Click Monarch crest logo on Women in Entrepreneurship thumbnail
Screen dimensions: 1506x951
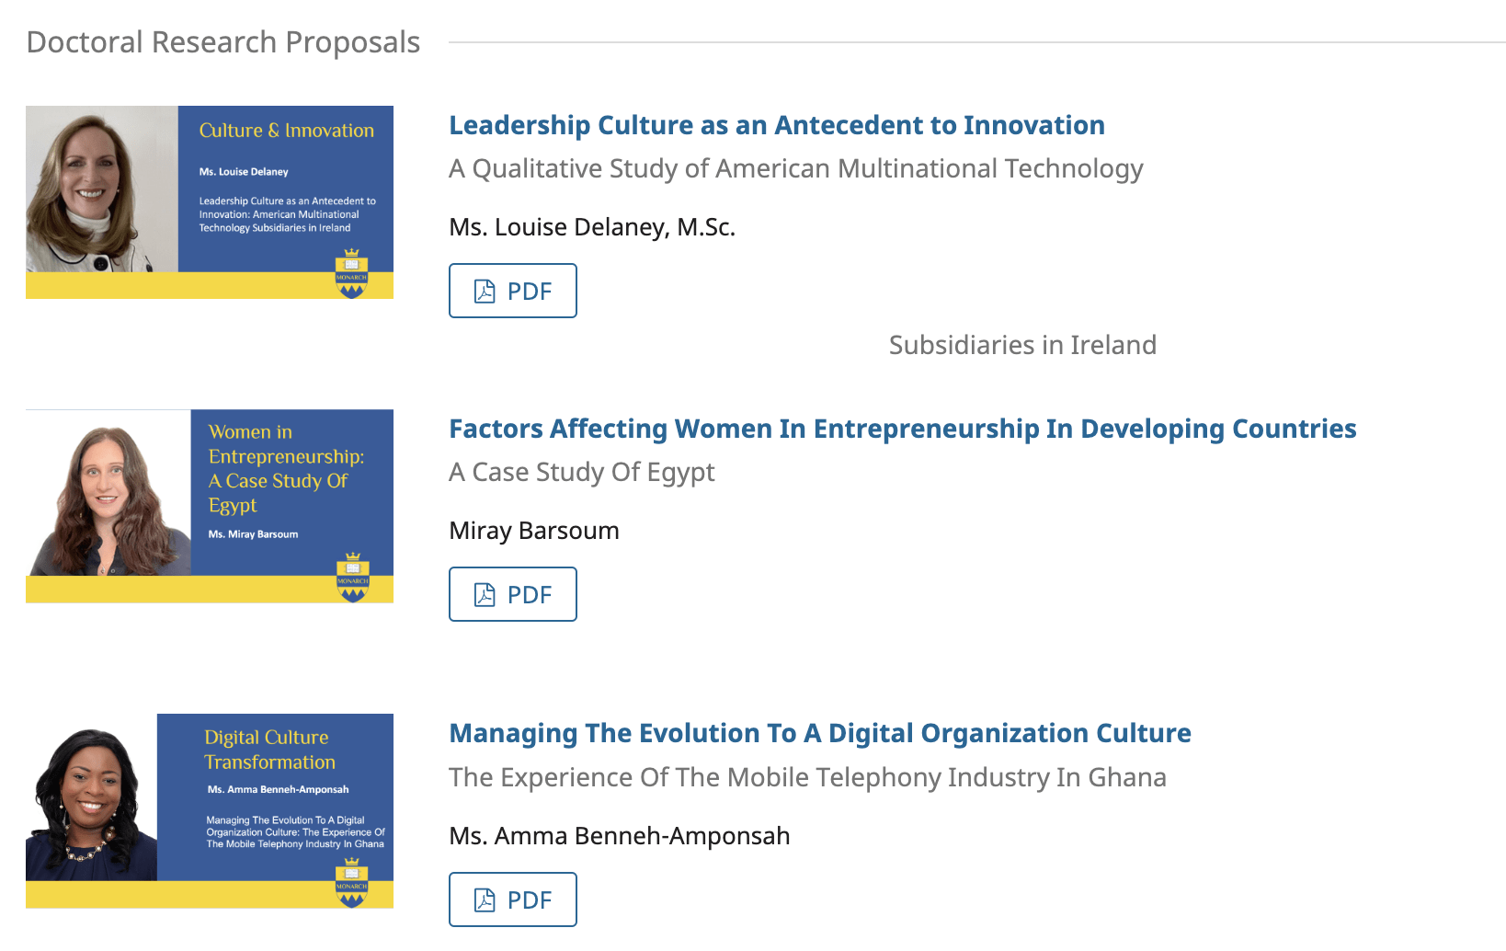[x=352, y=578]
